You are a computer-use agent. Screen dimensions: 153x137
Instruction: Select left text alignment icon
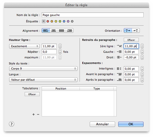pos(46,31)
